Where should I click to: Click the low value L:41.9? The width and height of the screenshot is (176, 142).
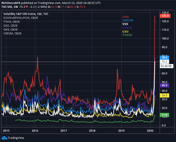72,7
